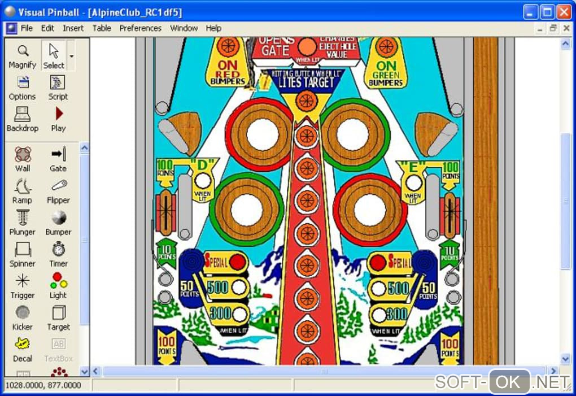The image size is (576, 396).
Task: Click the left 500 lane light
Action: (x=239, y=288)
